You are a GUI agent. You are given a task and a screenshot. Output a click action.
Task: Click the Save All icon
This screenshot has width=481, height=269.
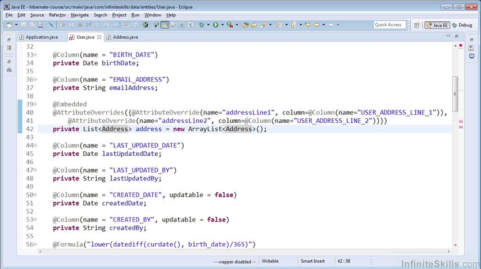tap(32, 25)
